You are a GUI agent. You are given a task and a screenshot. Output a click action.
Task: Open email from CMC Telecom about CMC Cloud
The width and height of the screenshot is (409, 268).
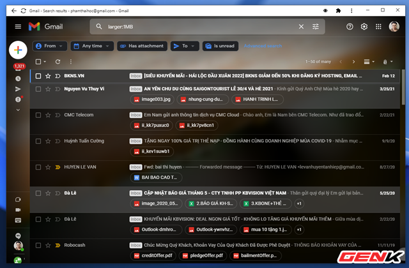[x=215, y=121]
